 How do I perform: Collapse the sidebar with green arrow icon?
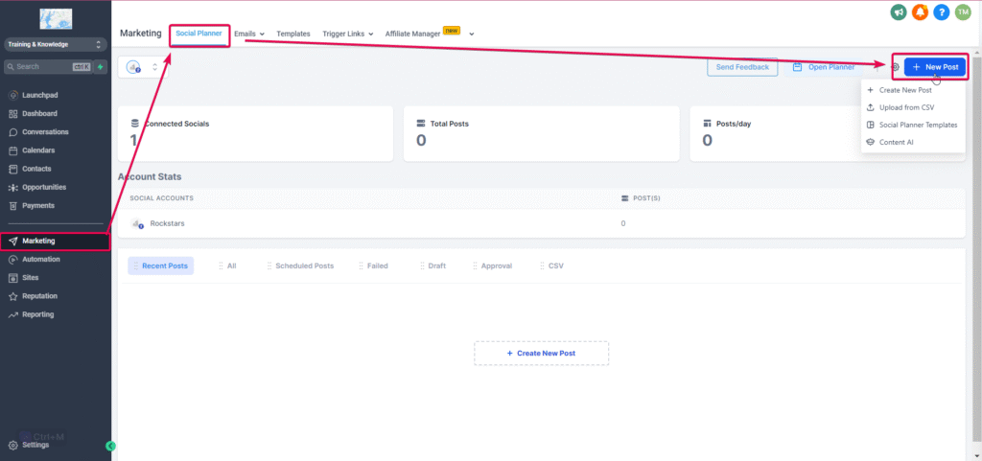pyautogui.click(x=110, y=446)
